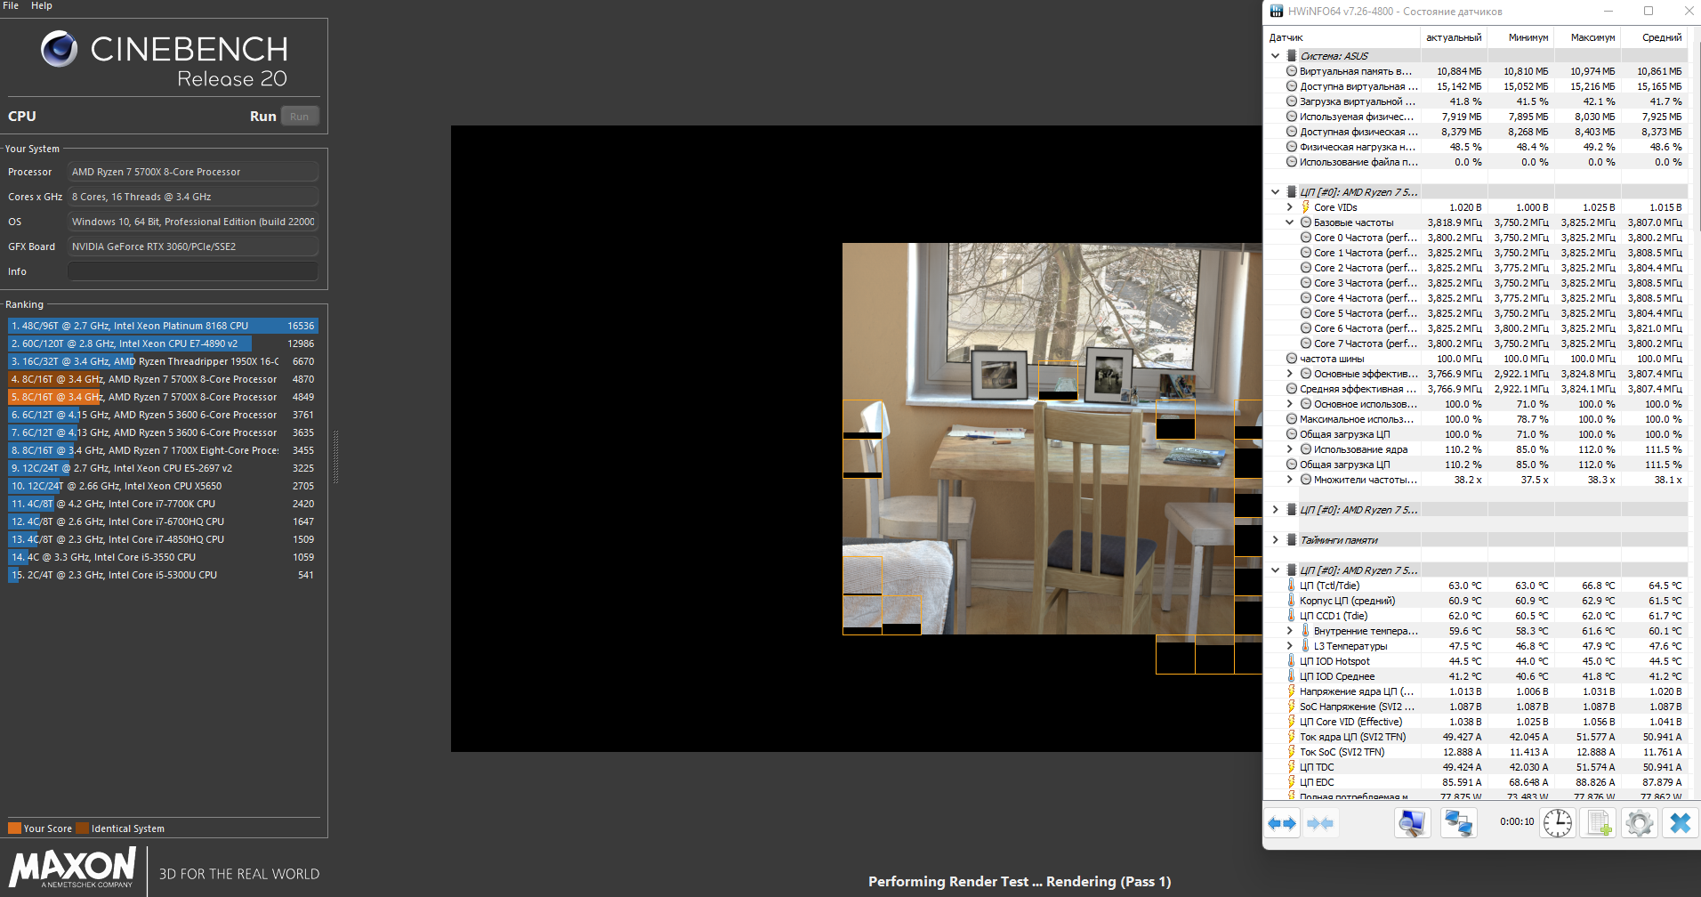This screenshot has width=1701, height=897.
Task: Select ranking row Intel Core i7-7700K CPU
Action: (163, 504)
